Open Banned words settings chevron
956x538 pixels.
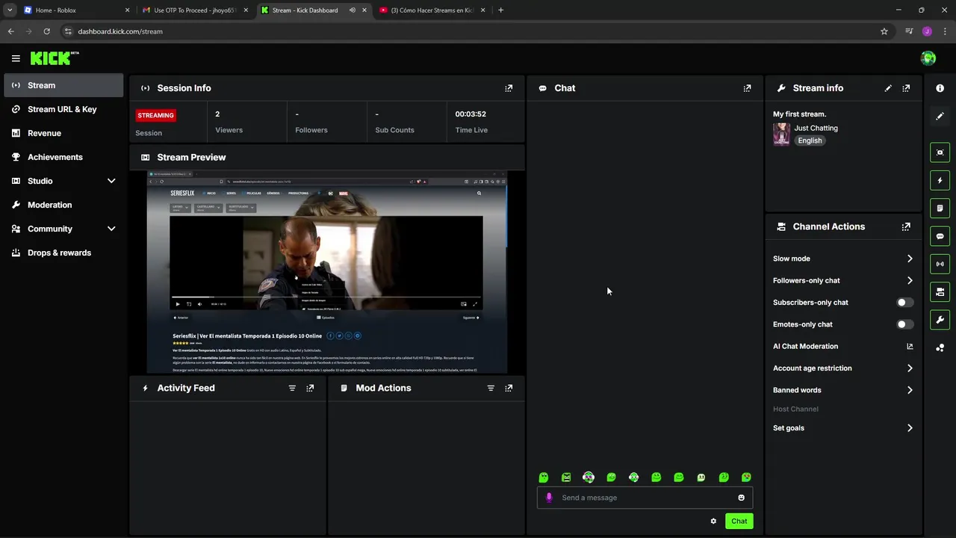coord(910,390)
